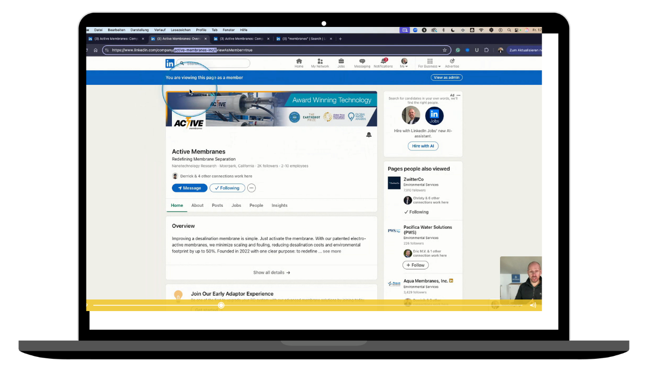Open the Jobs briefcase in top navigation
The image size is (651, 366).
[341, 63]
